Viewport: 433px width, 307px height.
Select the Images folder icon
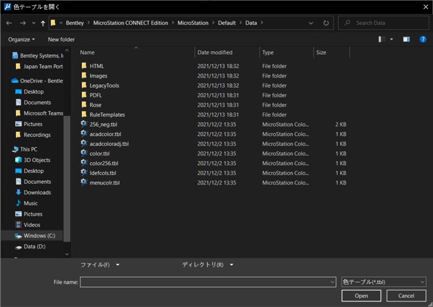click(84, 75)
